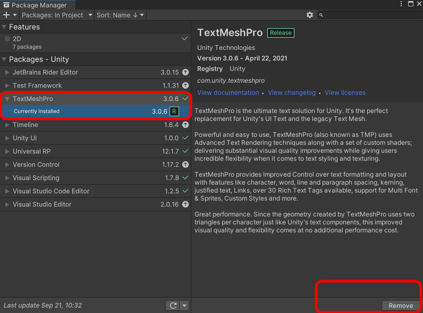
Task: Open the View changelog link
Action: click(x=292, y=93)
